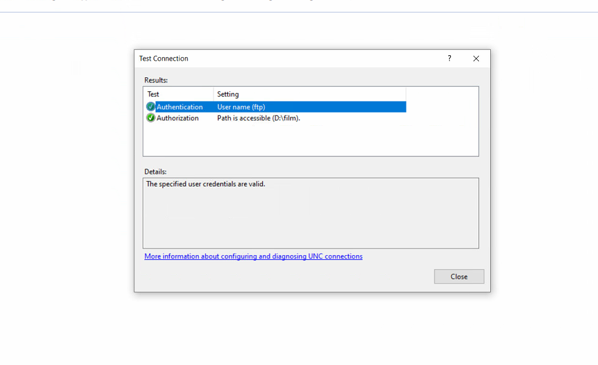The image size is (598, 365).
Task: Select the Authorization result row
Action: coord(178,118)
